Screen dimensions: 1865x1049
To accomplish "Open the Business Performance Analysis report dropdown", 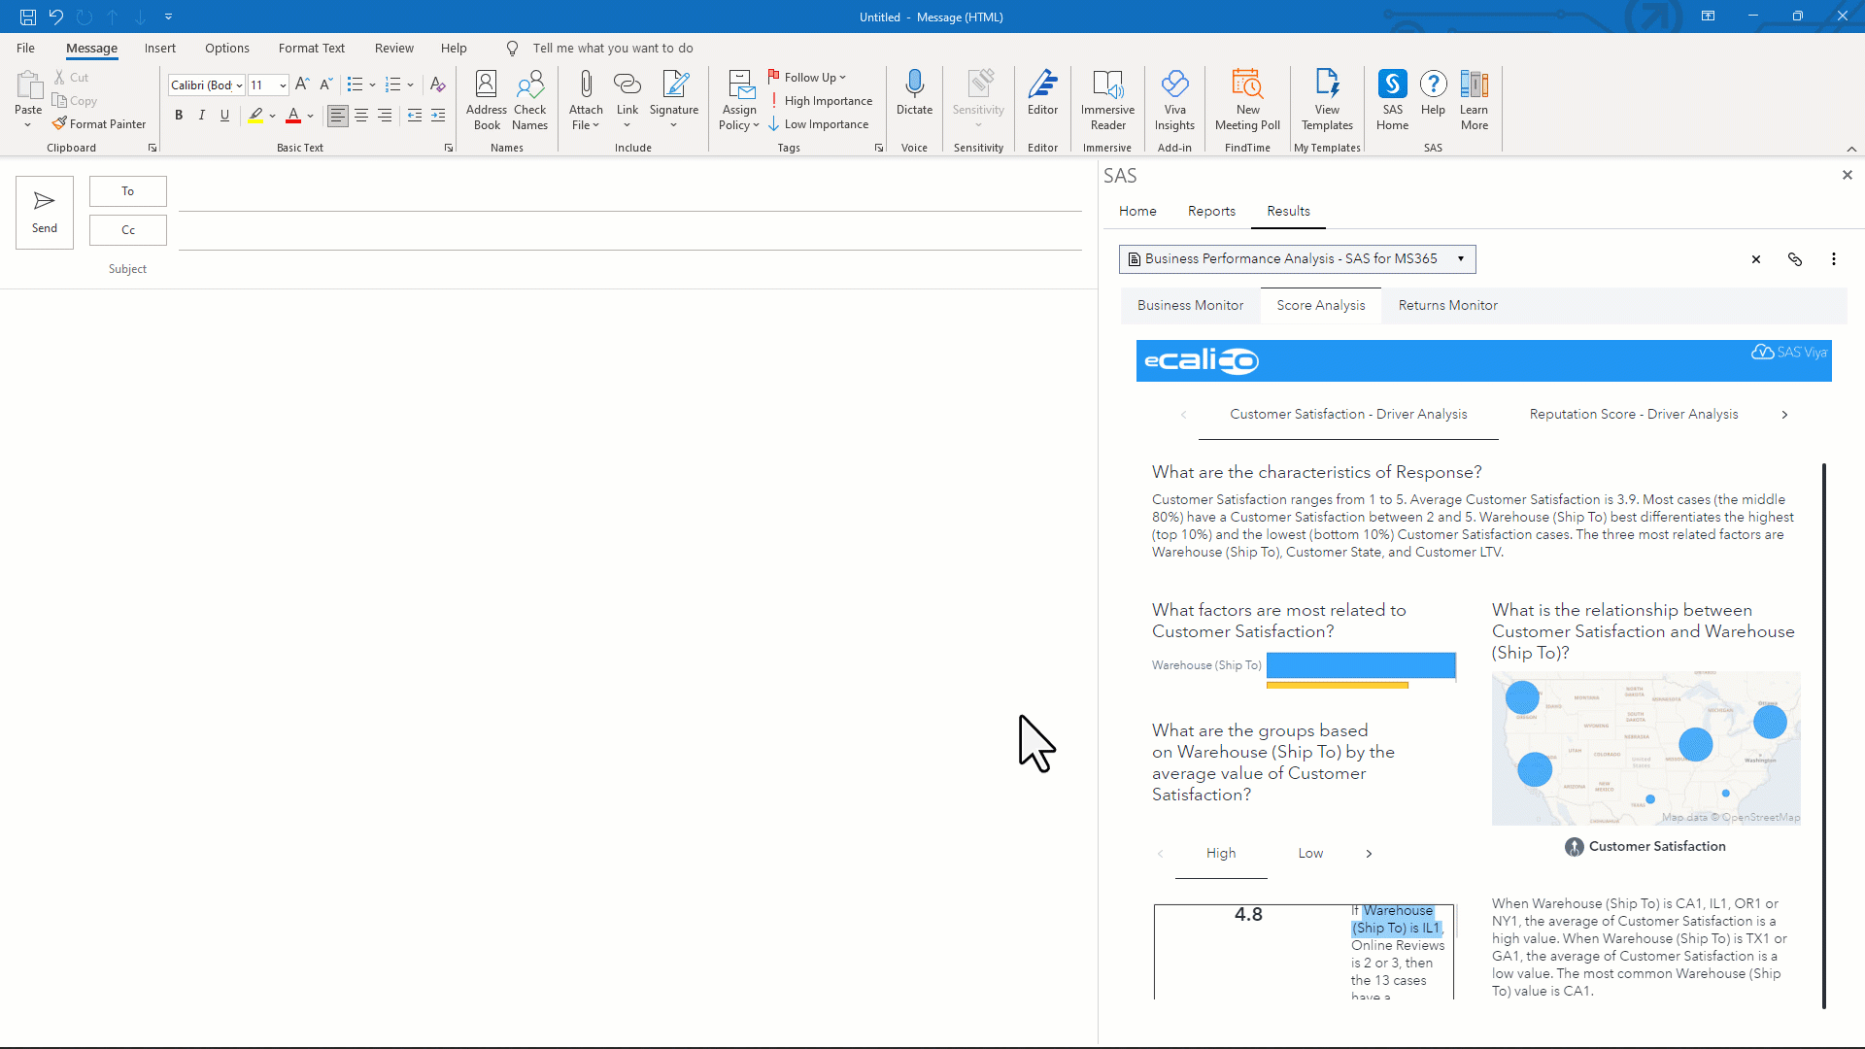I will pyautogui.click(x=1297, y=259).
